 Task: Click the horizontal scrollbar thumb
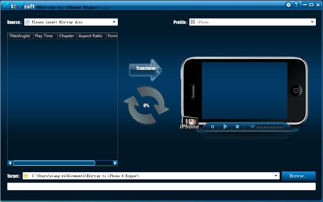(54, 163)
